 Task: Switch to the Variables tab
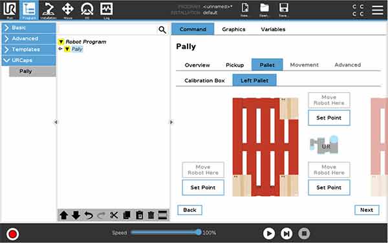[273, 29]
